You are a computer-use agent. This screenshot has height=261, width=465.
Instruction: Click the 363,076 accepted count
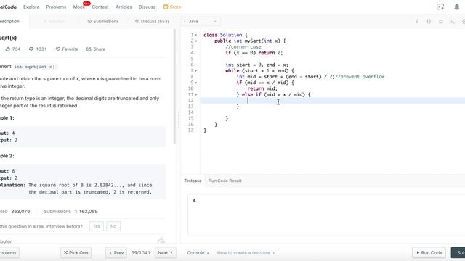(20, 211)
